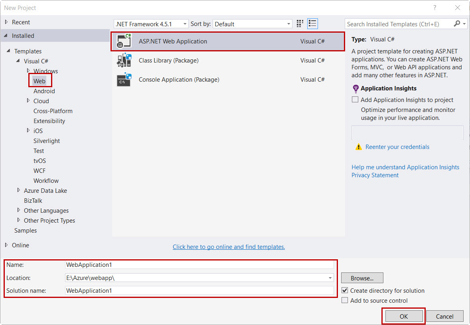Select the BizTalk node
The width and height of the screenshot is (470, 325).
(33, 200)
